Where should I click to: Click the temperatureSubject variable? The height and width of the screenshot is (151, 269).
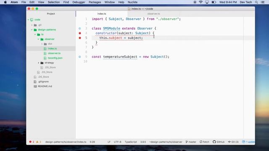(120, 57)
